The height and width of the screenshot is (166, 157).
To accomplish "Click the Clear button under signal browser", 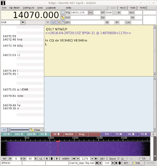I will point(37,130).
